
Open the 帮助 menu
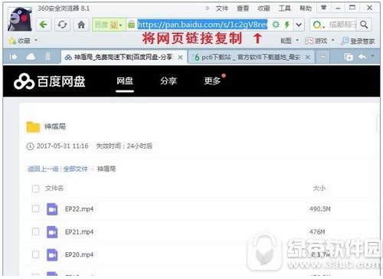coord(306,8)
